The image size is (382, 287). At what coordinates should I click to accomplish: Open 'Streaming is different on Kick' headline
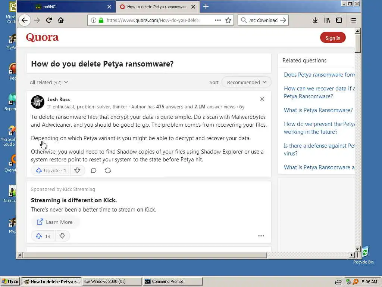(x=74, y=200)
